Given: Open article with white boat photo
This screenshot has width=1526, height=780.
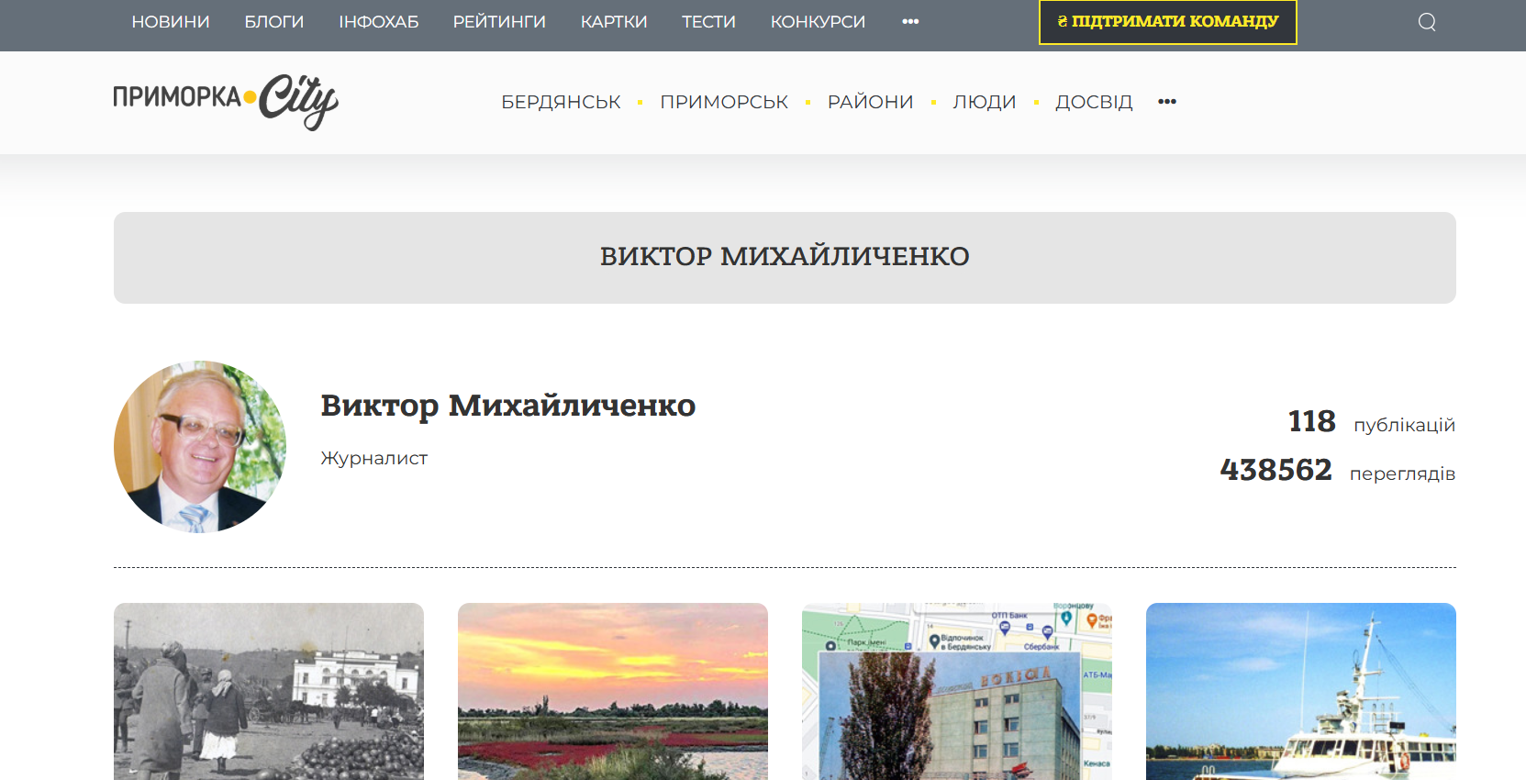Looking at the screenshot, I should (x=1301, y=691).
